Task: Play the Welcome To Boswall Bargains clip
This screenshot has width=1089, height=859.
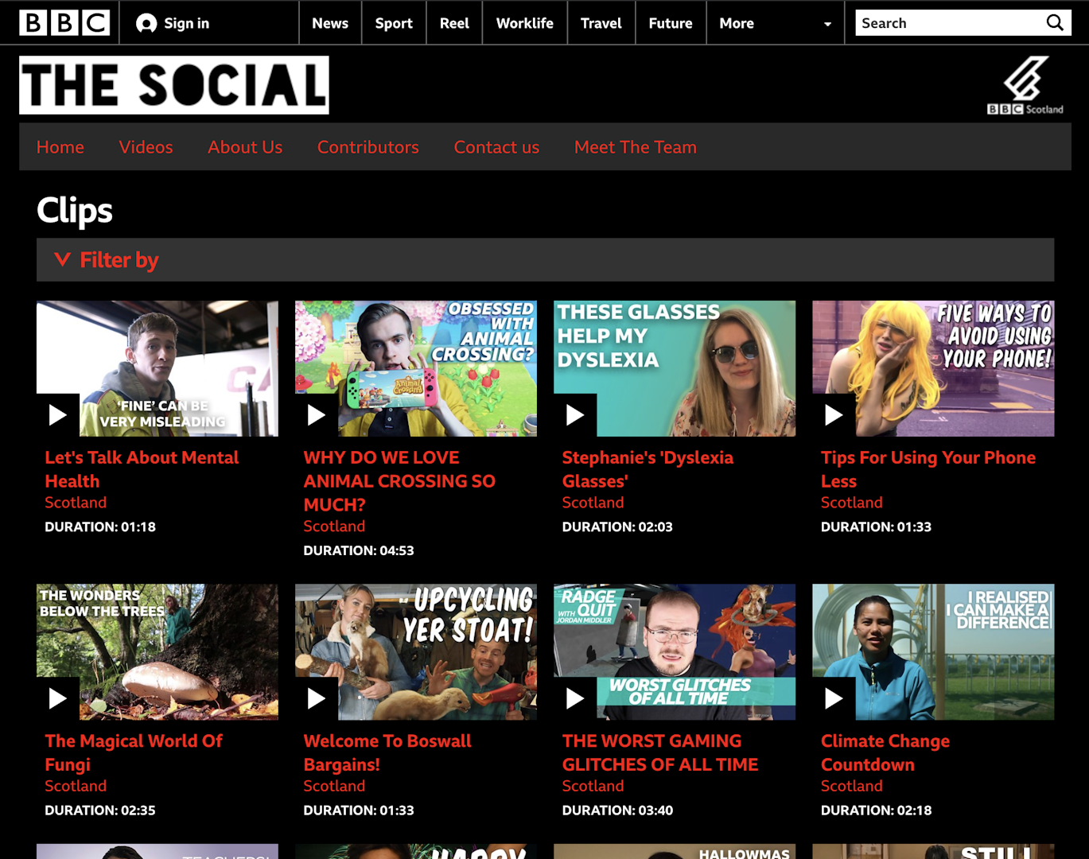Action: (x=317, y=698)
